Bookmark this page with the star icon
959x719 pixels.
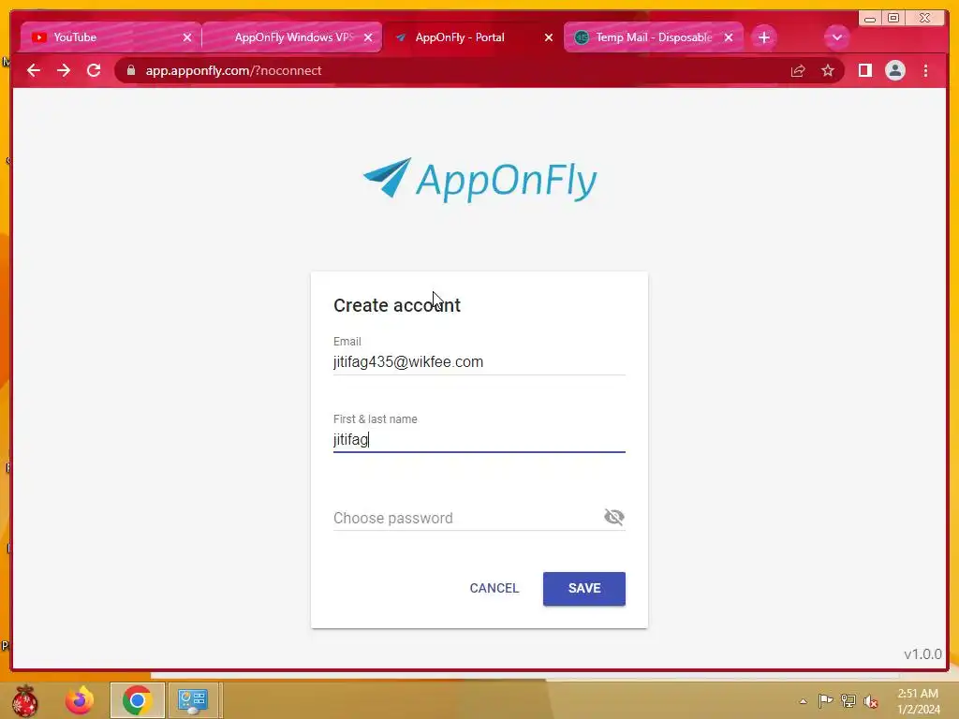[828, 71]
